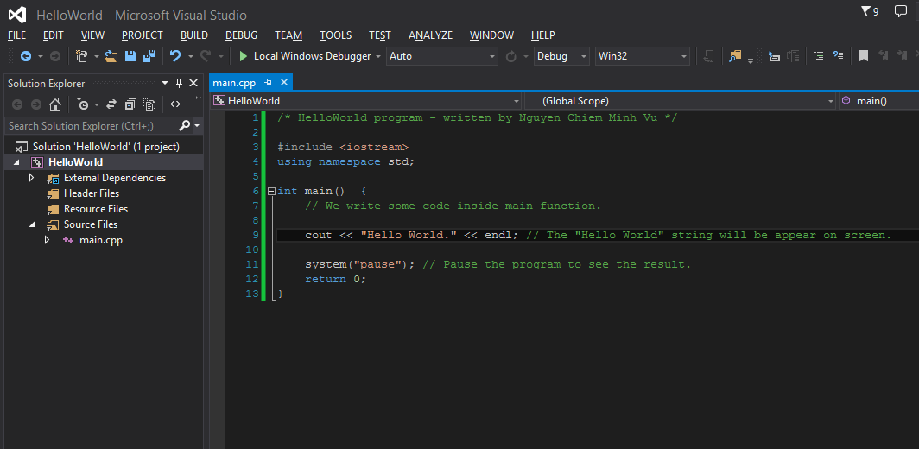Image resolution: width=919 pixels, height=449 pixels.
Task: Close the main.cpp tab
Action: point(283,82)
